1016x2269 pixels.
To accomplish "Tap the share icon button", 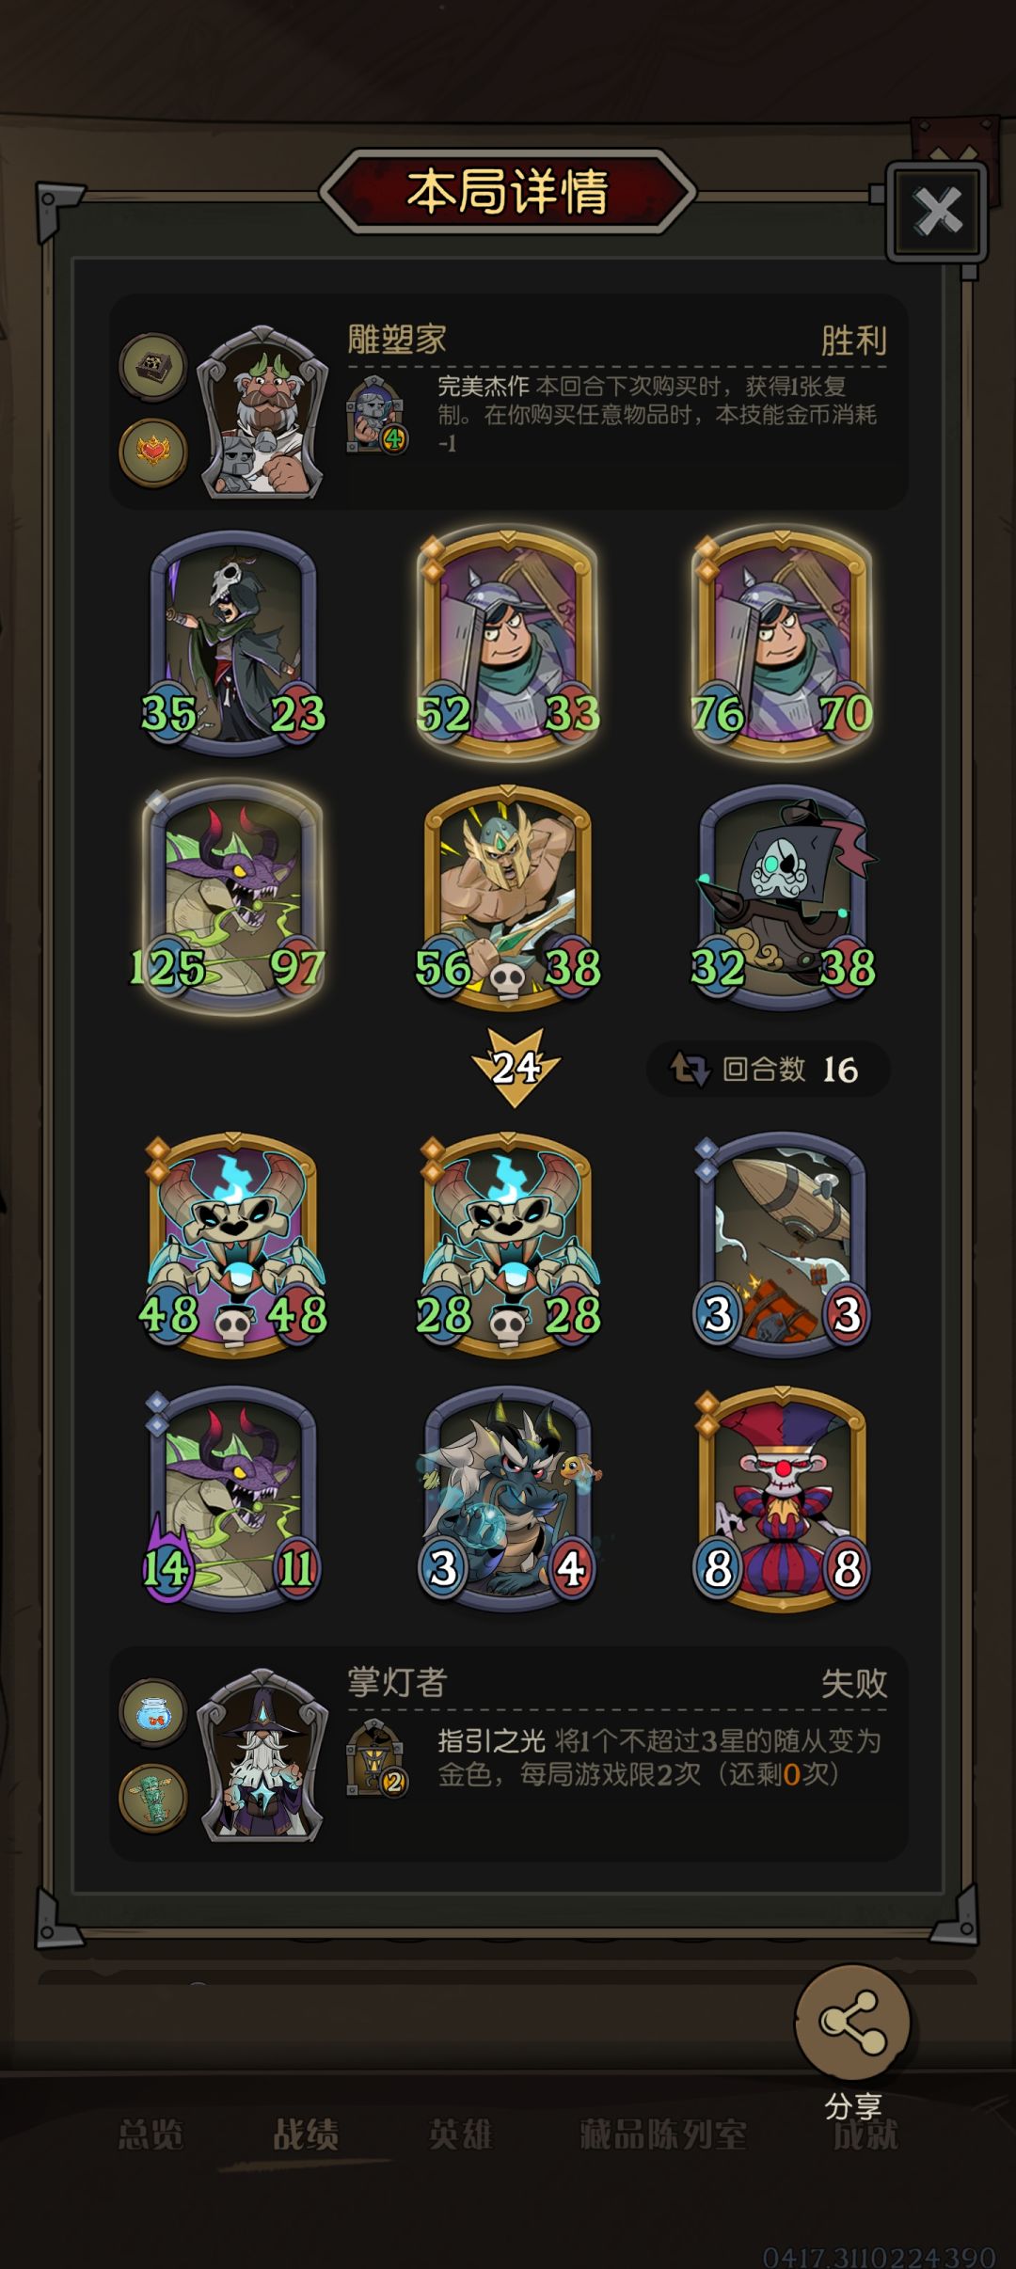I will (852, 2022).
